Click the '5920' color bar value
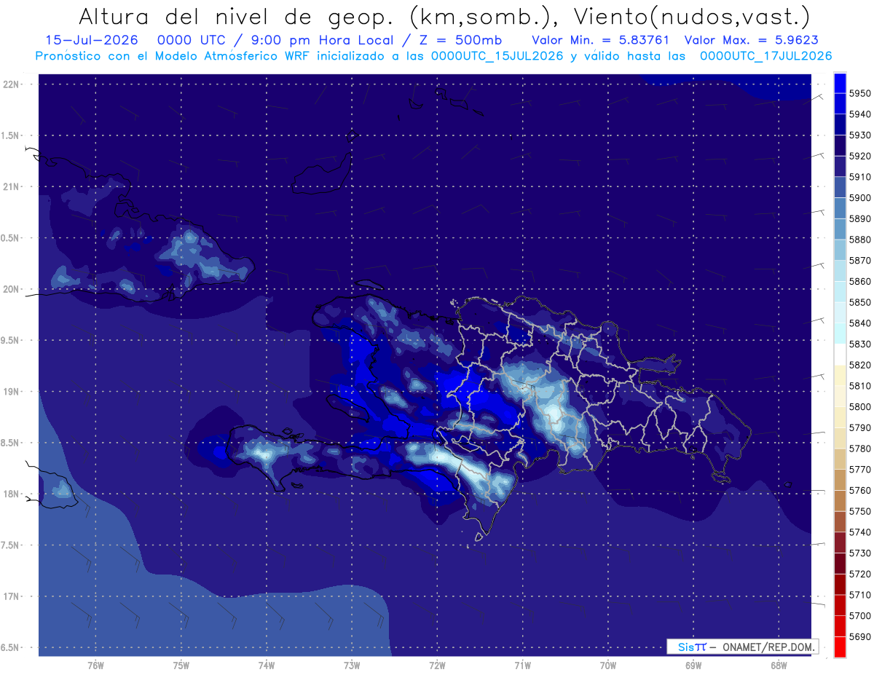The width and height of the screenshot is (874, 675). click(860, 156)
